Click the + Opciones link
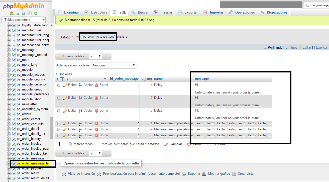The image size is (329, 182). 64,74
